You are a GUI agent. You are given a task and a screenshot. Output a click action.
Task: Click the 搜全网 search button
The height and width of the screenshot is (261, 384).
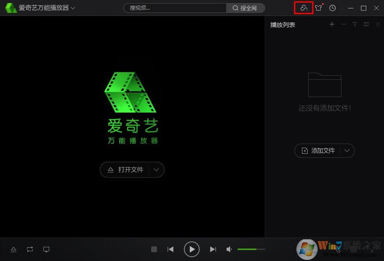[245, 8]
